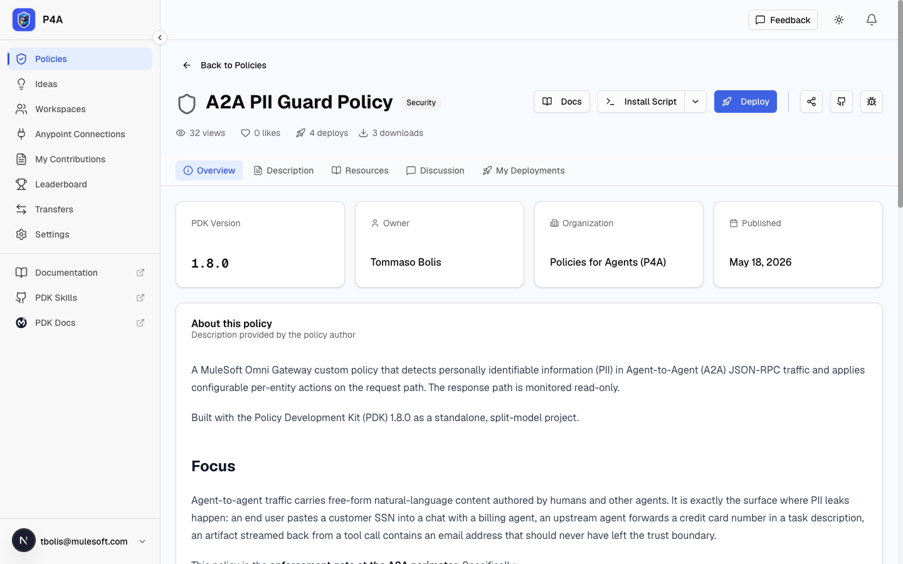
Task: Click the Security tag badge
Action: pyautogui.click(x=421, y=103)
